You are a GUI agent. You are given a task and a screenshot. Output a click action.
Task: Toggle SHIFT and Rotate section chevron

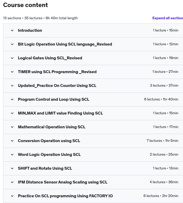click(12, 168)
